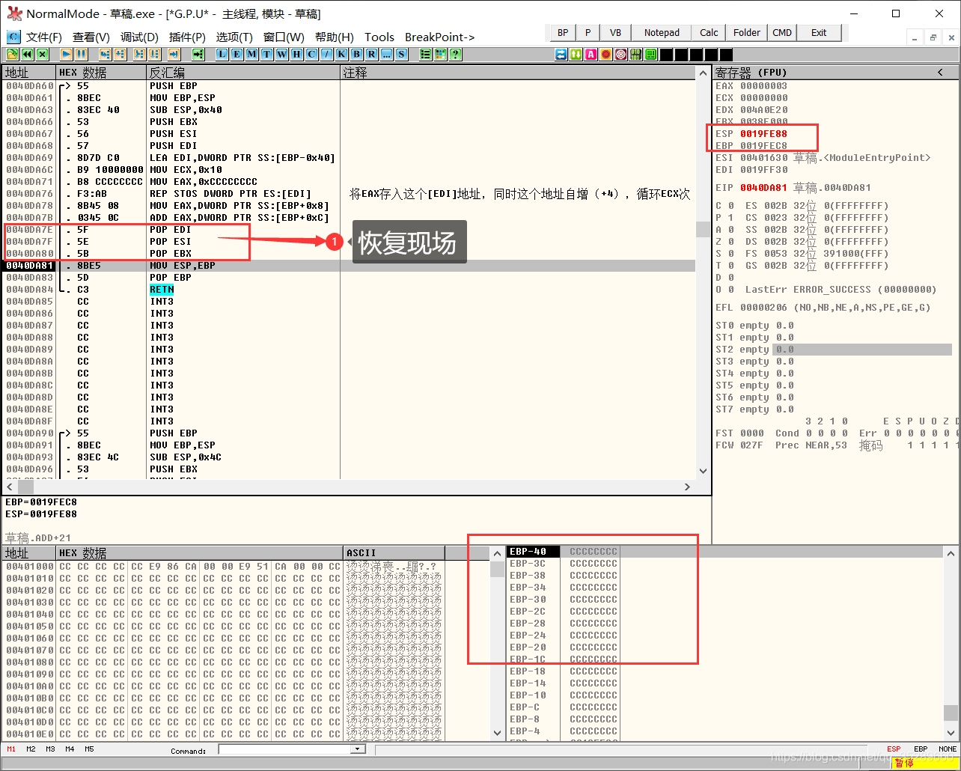The image size is (961, 771).
Task: Click the CMD button
Action: coord(782,33)
